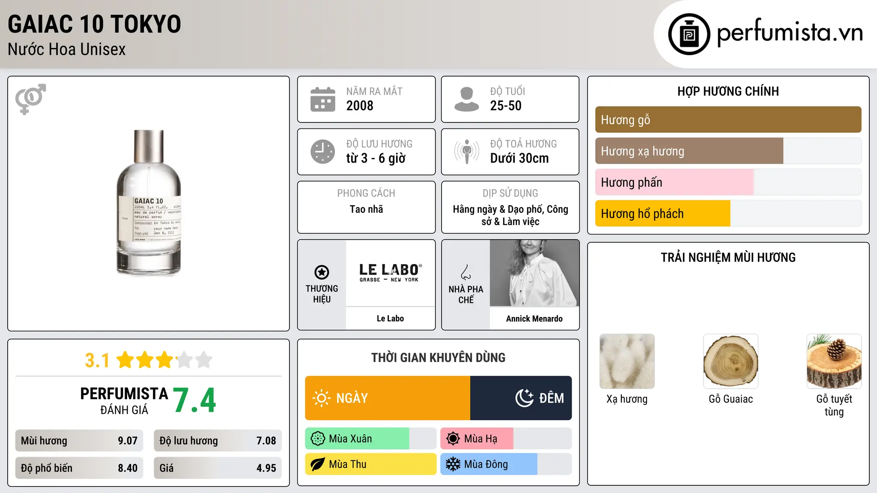Click the Nước Hoa Unisex subtitle
This screenshot has width=877, height=493.
click(x=67, y=49)
